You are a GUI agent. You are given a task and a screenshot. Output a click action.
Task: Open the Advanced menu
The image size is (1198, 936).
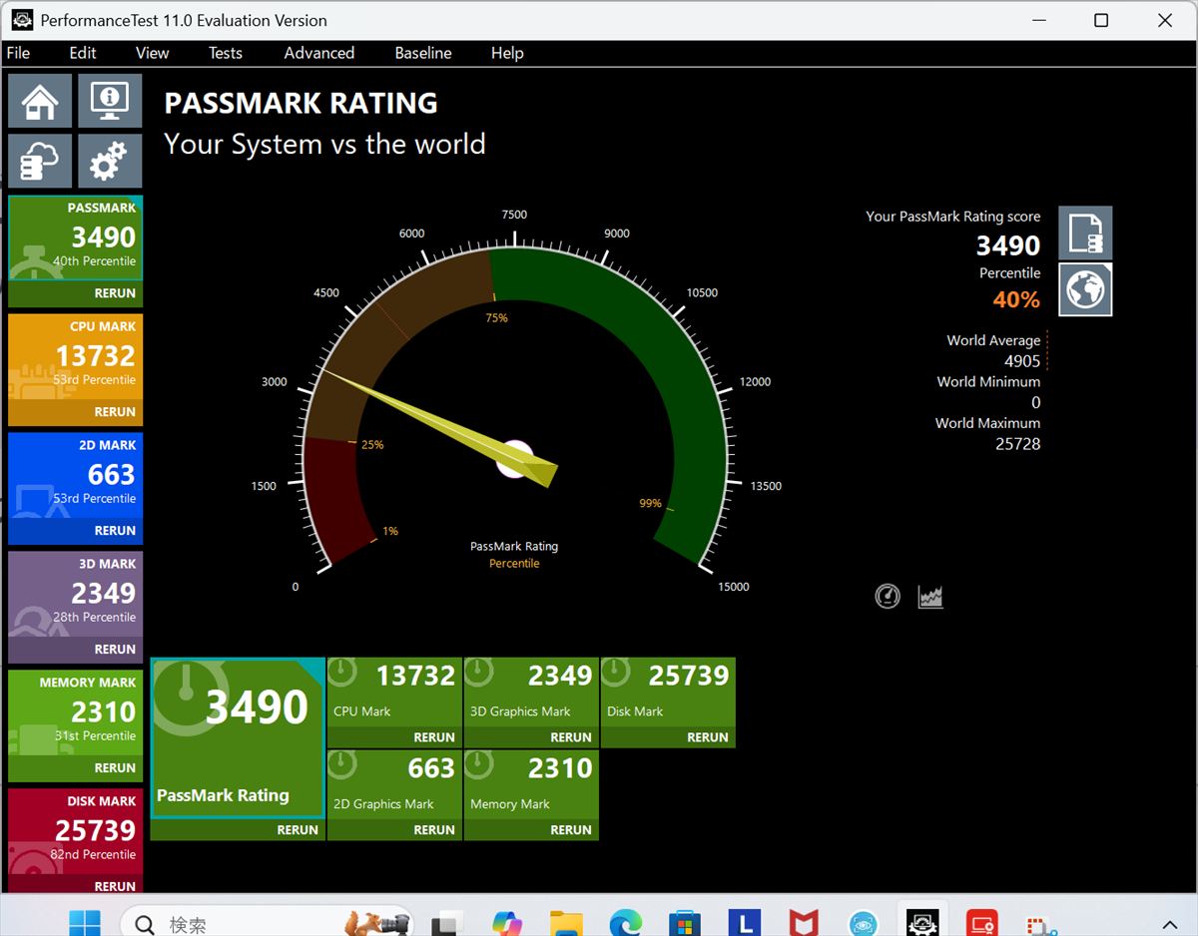coord(319,53)
